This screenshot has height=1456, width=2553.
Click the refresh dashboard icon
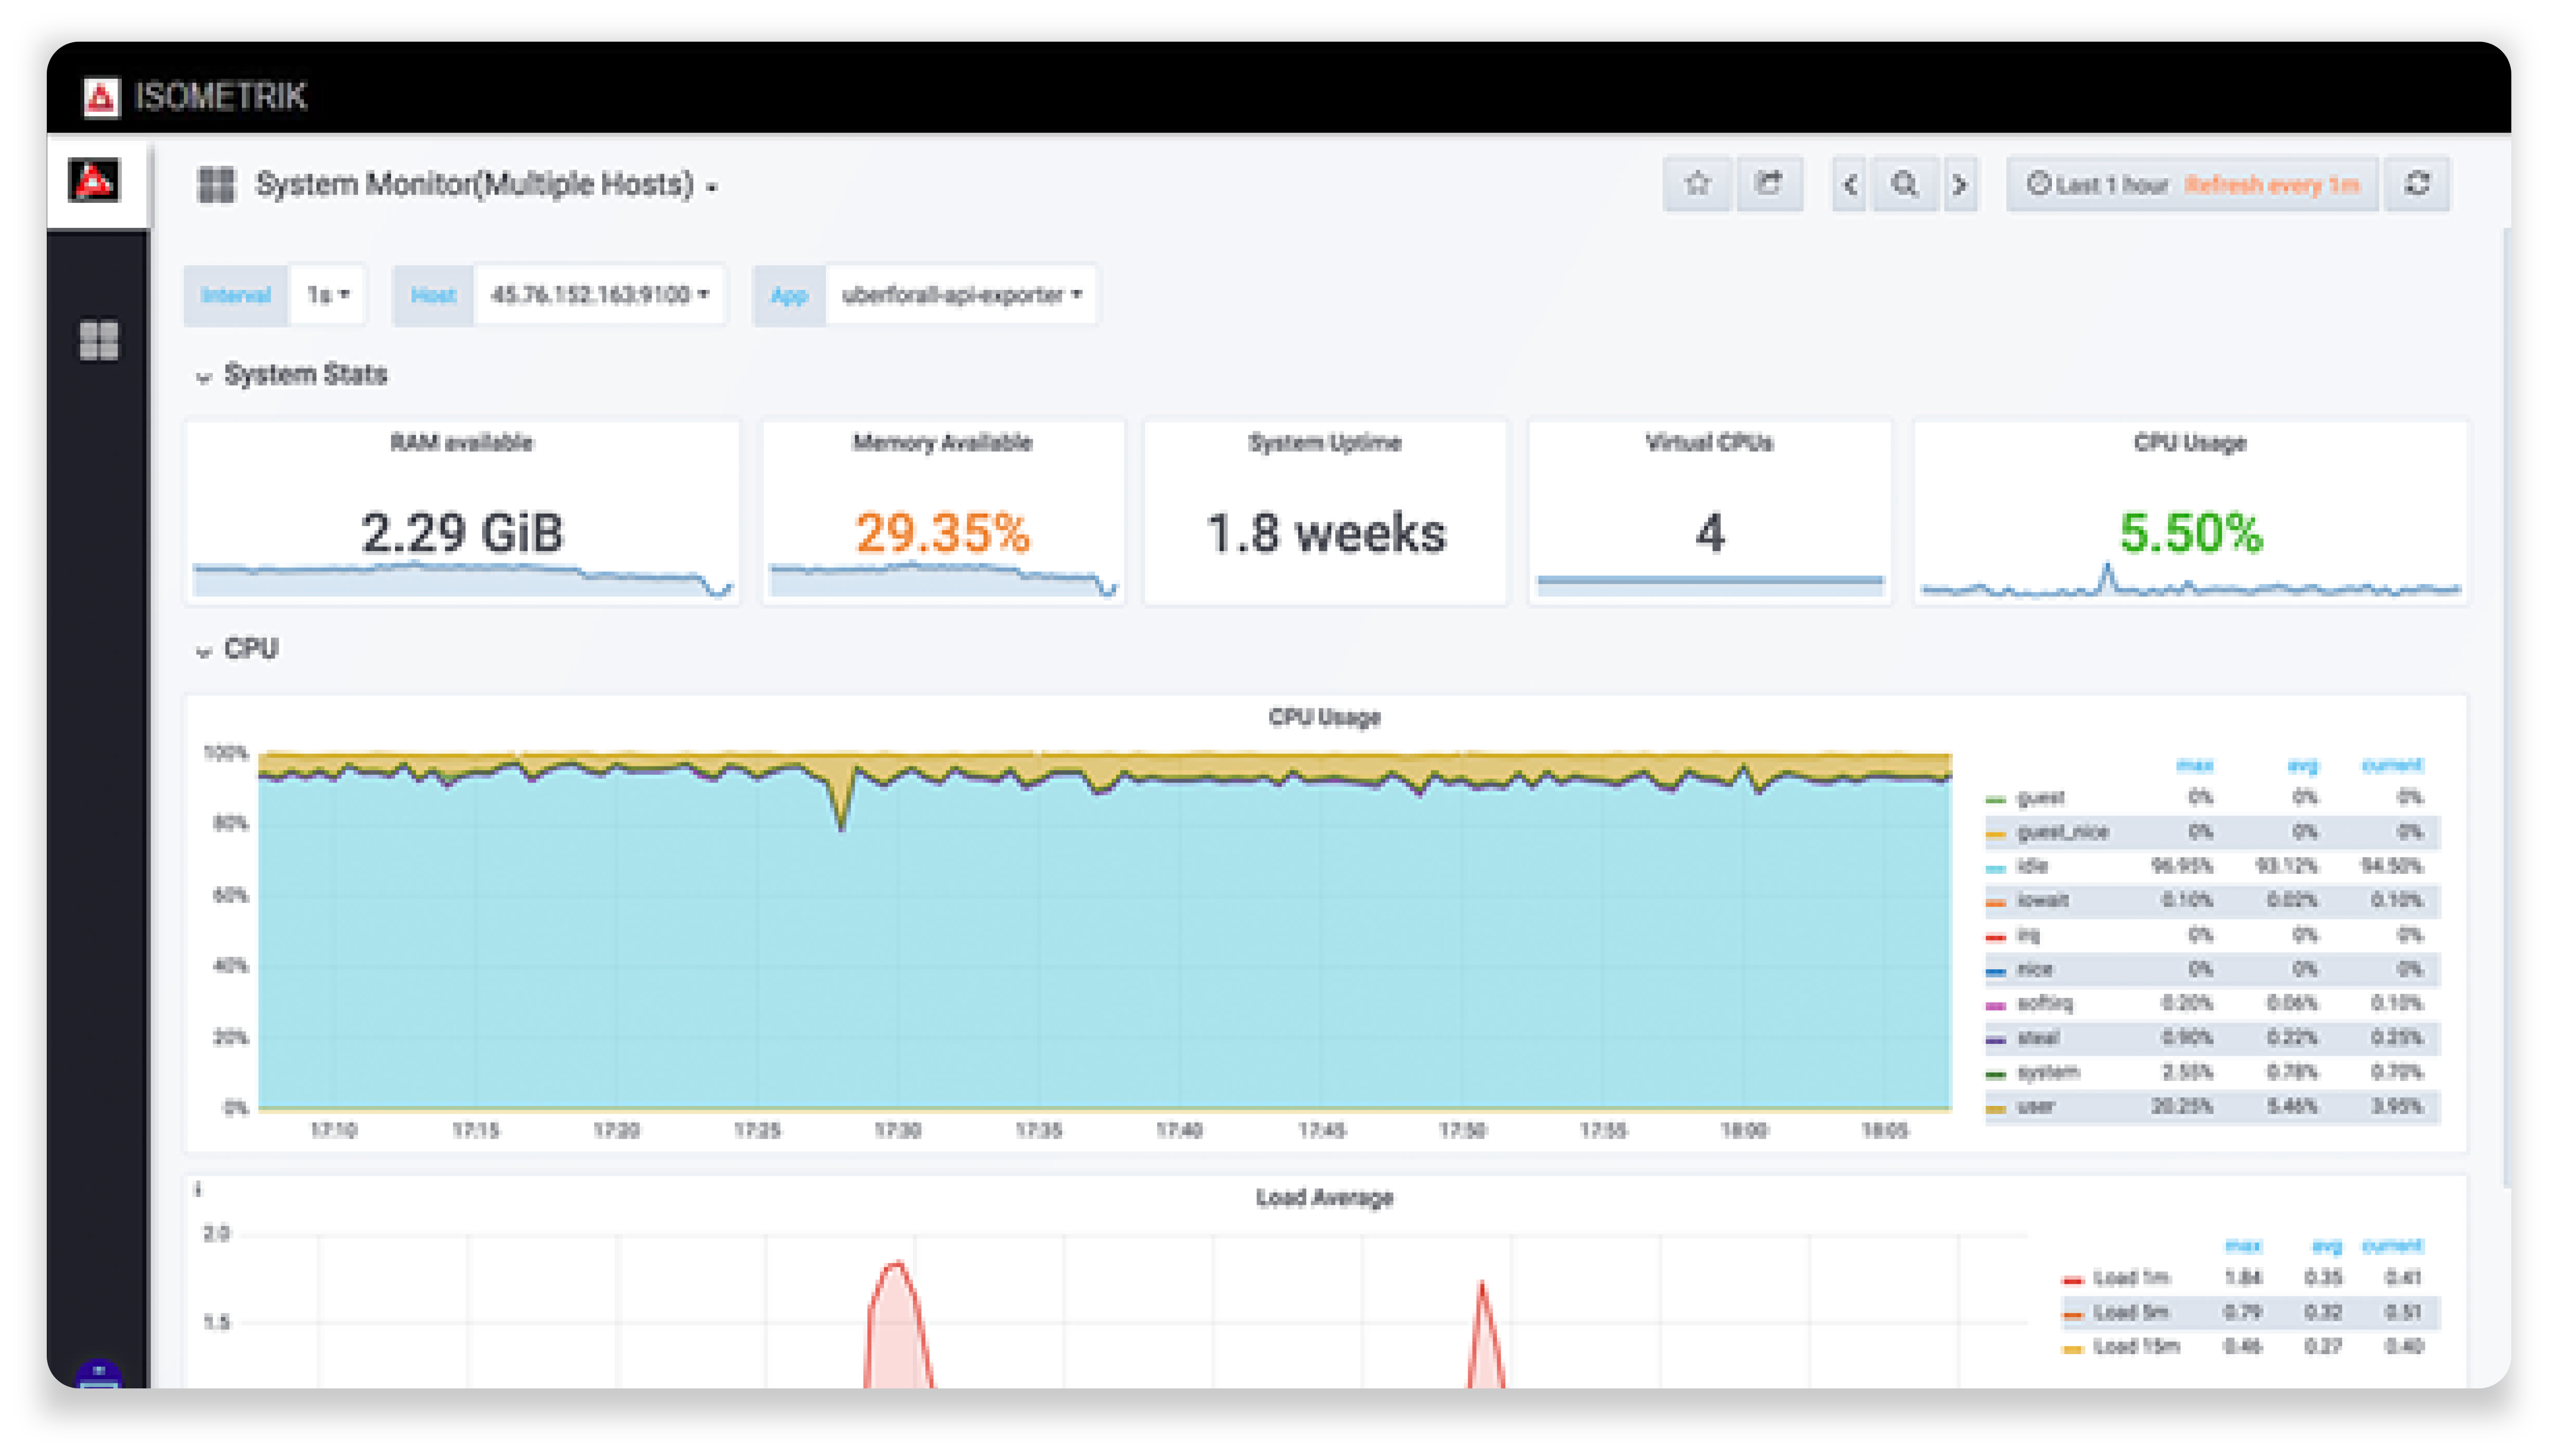[x=2417, y=184]
